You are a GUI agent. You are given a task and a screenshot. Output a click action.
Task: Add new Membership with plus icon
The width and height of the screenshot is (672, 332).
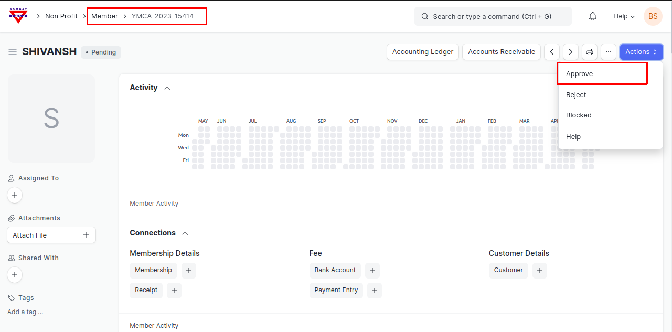[189, 271]
